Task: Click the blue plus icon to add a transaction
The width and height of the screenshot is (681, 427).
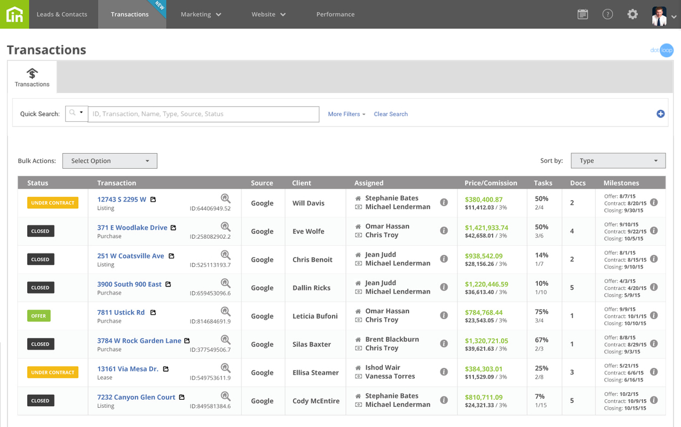Action: 661,113
